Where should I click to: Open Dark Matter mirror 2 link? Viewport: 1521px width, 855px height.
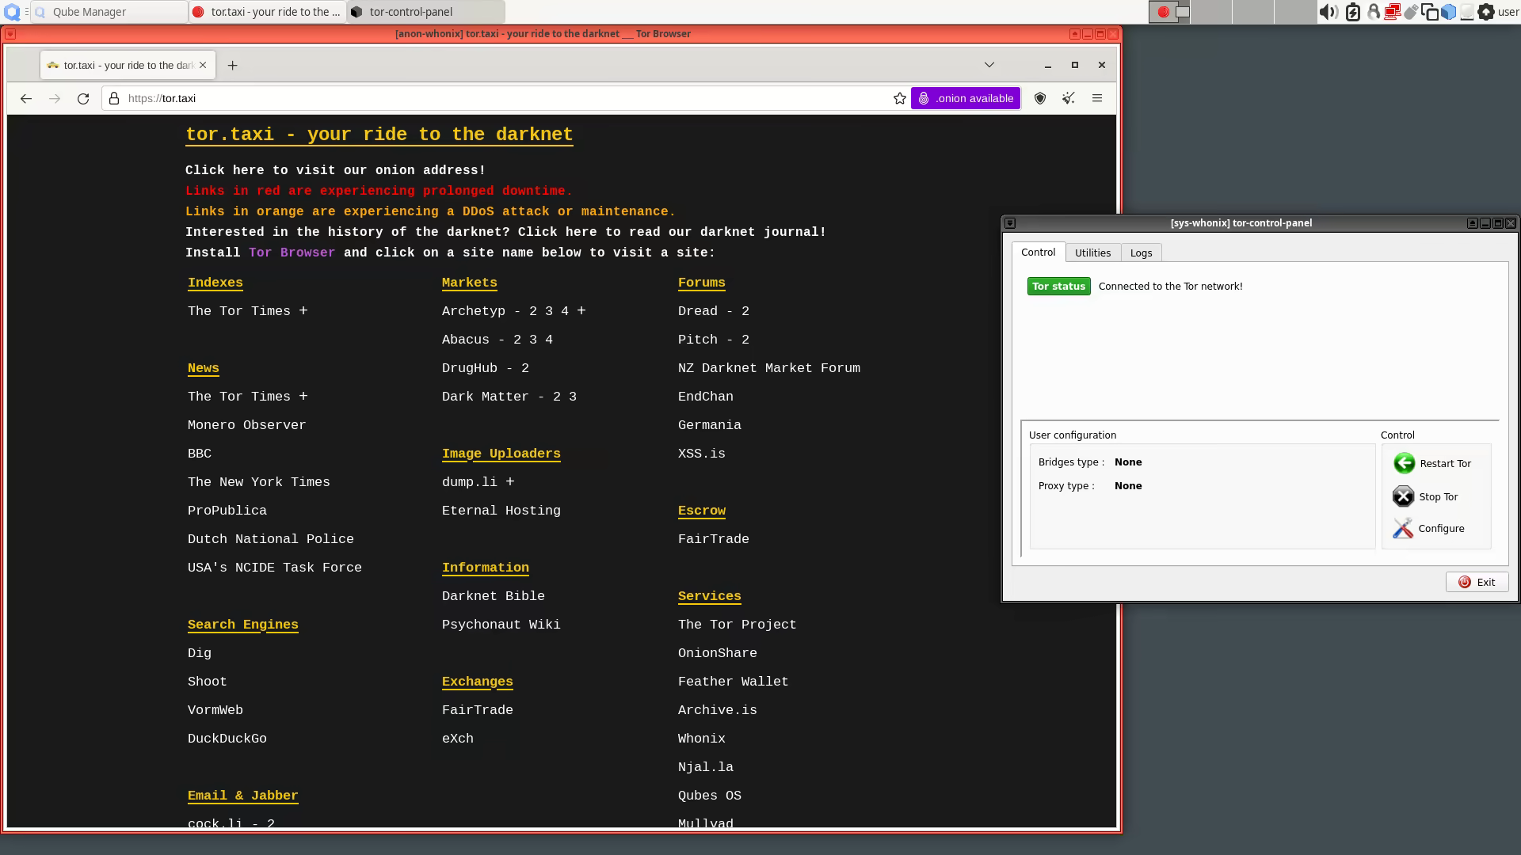point(557,397)
